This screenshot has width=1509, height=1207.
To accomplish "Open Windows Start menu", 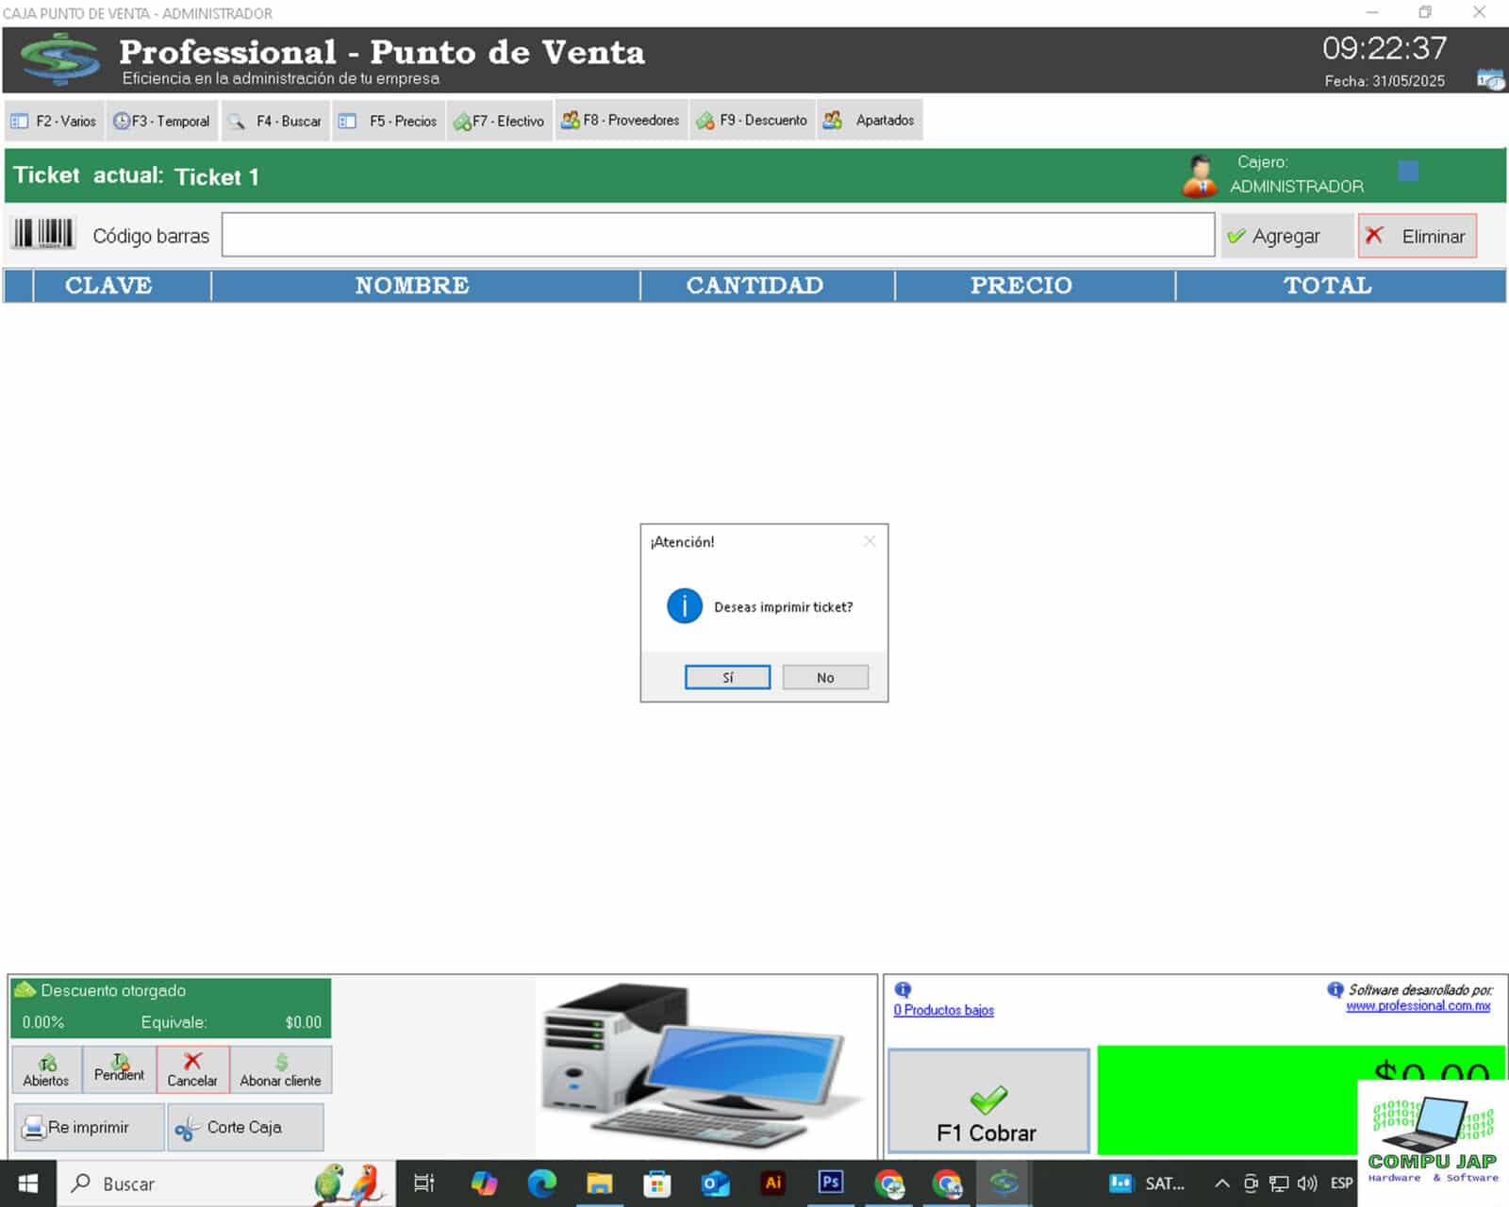I will point(28,1183).
